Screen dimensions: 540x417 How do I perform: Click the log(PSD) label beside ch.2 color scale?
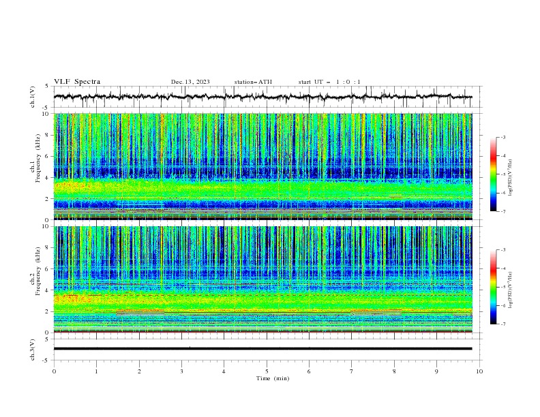(511, 290)
